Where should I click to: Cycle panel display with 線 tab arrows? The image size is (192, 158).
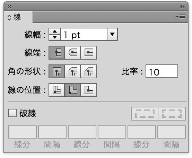click(9, 18)
